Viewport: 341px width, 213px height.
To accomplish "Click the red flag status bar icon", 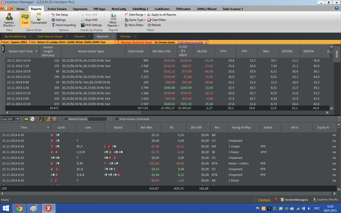I will point(276,199).
